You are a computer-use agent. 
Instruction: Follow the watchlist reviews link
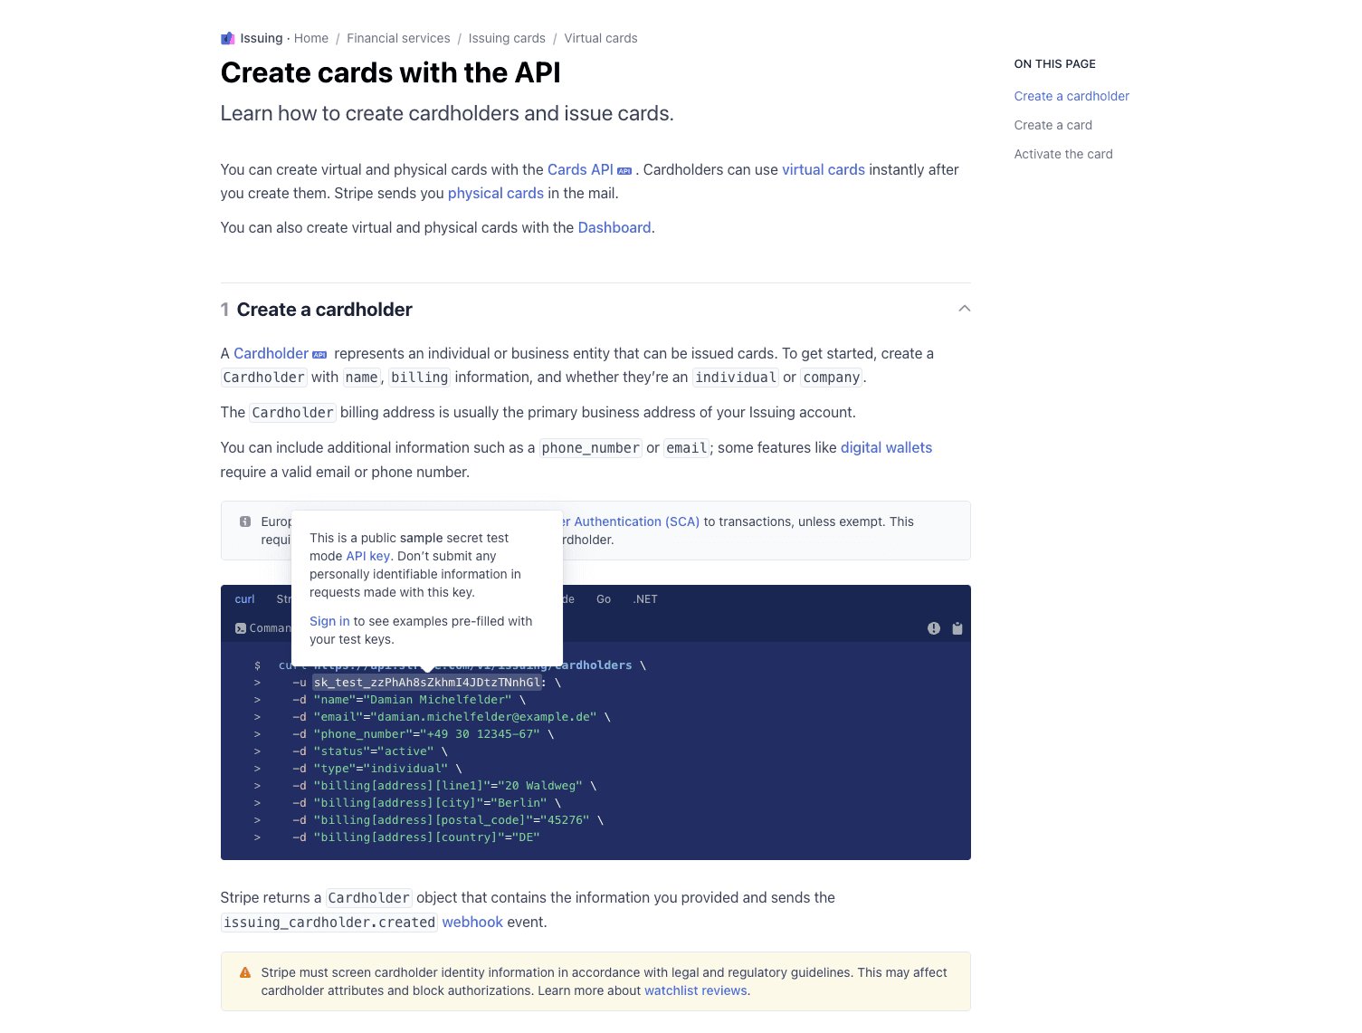pyautogui.click(x=696, y=990)
